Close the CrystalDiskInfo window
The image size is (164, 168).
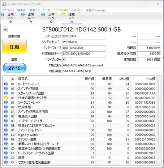coord(157,4)
